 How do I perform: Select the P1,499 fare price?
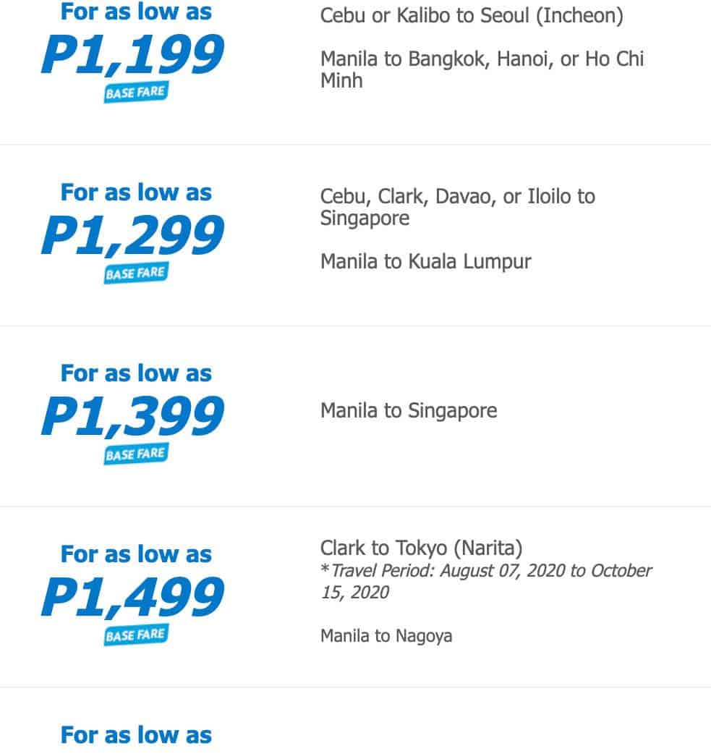[x=132, y=598]
